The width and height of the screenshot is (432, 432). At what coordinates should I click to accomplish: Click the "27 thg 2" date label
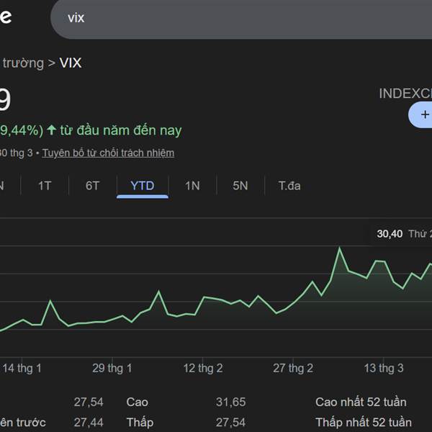click(x=293, y=369)
